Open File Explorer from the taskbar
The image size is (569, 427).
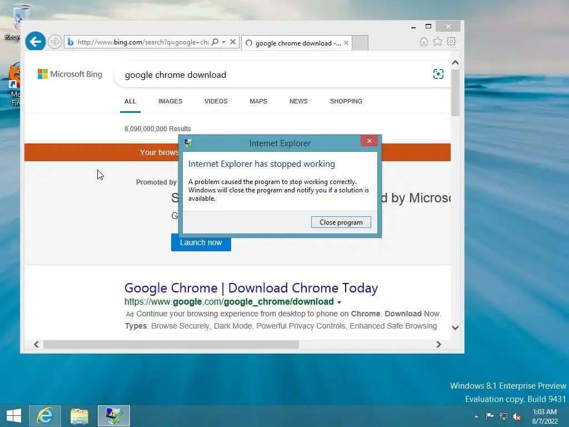(79, 416)
